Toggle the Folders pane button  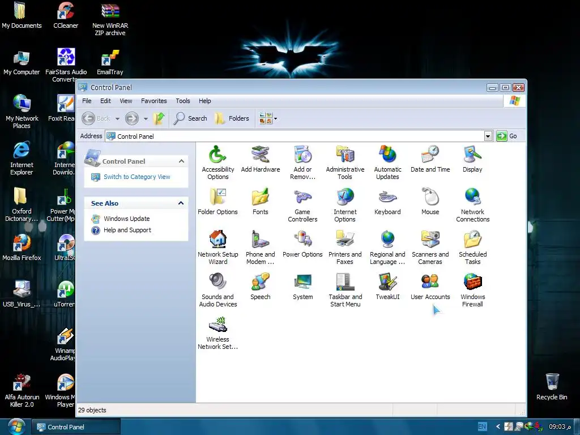pos(232,118)
